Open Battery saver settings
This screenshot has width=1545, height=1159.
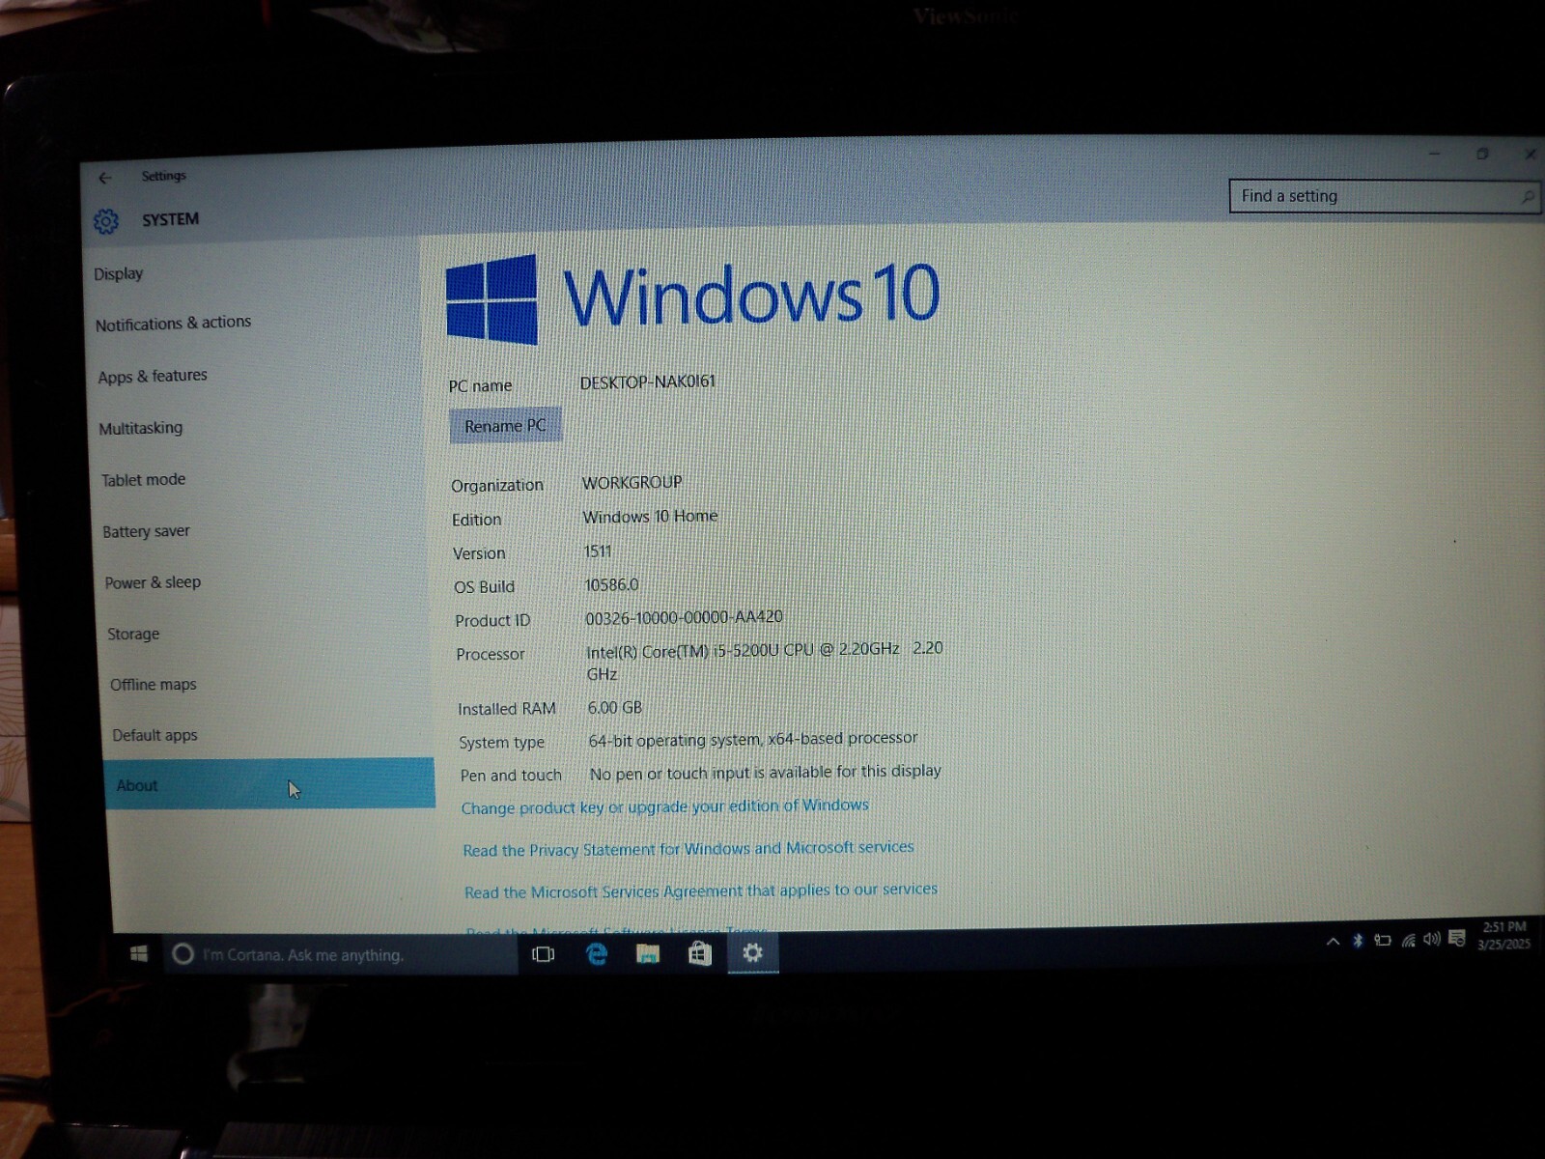[x=146, y=531]
